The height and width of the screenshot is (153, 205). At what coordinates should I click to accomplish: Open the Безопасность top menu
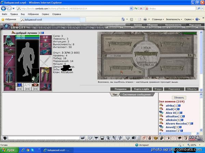(x=173, y=25)
